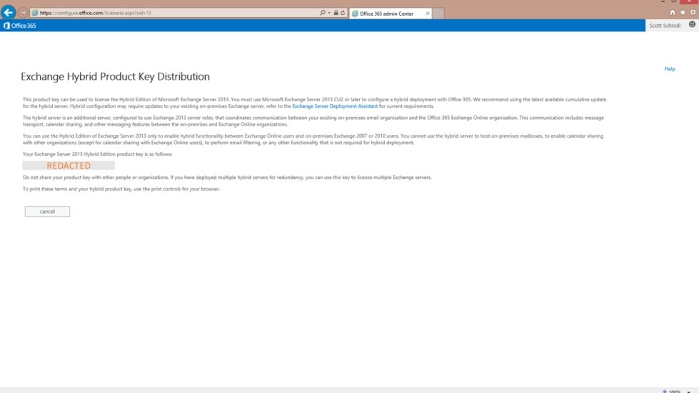The height and width of the screenshot is (393, 699).
Task: Open the address bar search dropdown arrow
Action: 329,13
